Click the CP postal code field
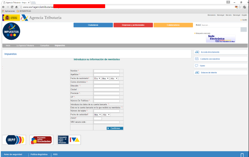 [107, 97]
